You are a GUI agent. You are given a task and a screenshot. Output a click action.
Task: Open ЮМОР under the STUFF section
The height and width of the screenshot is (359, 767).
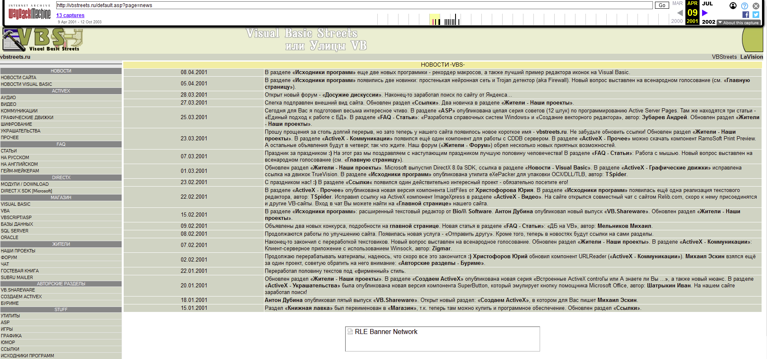[x=8, y=342]
